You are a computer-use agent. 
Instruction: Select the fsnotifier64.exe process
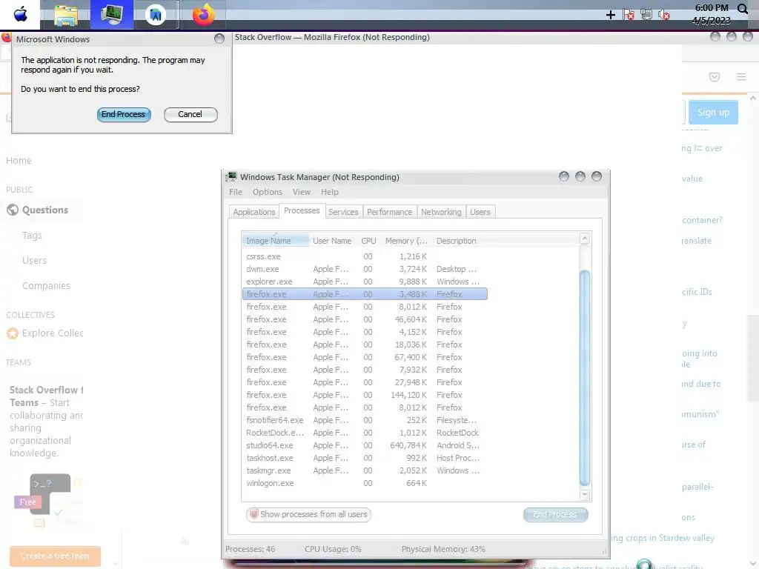pyautogui.click(x=365, y=420)
